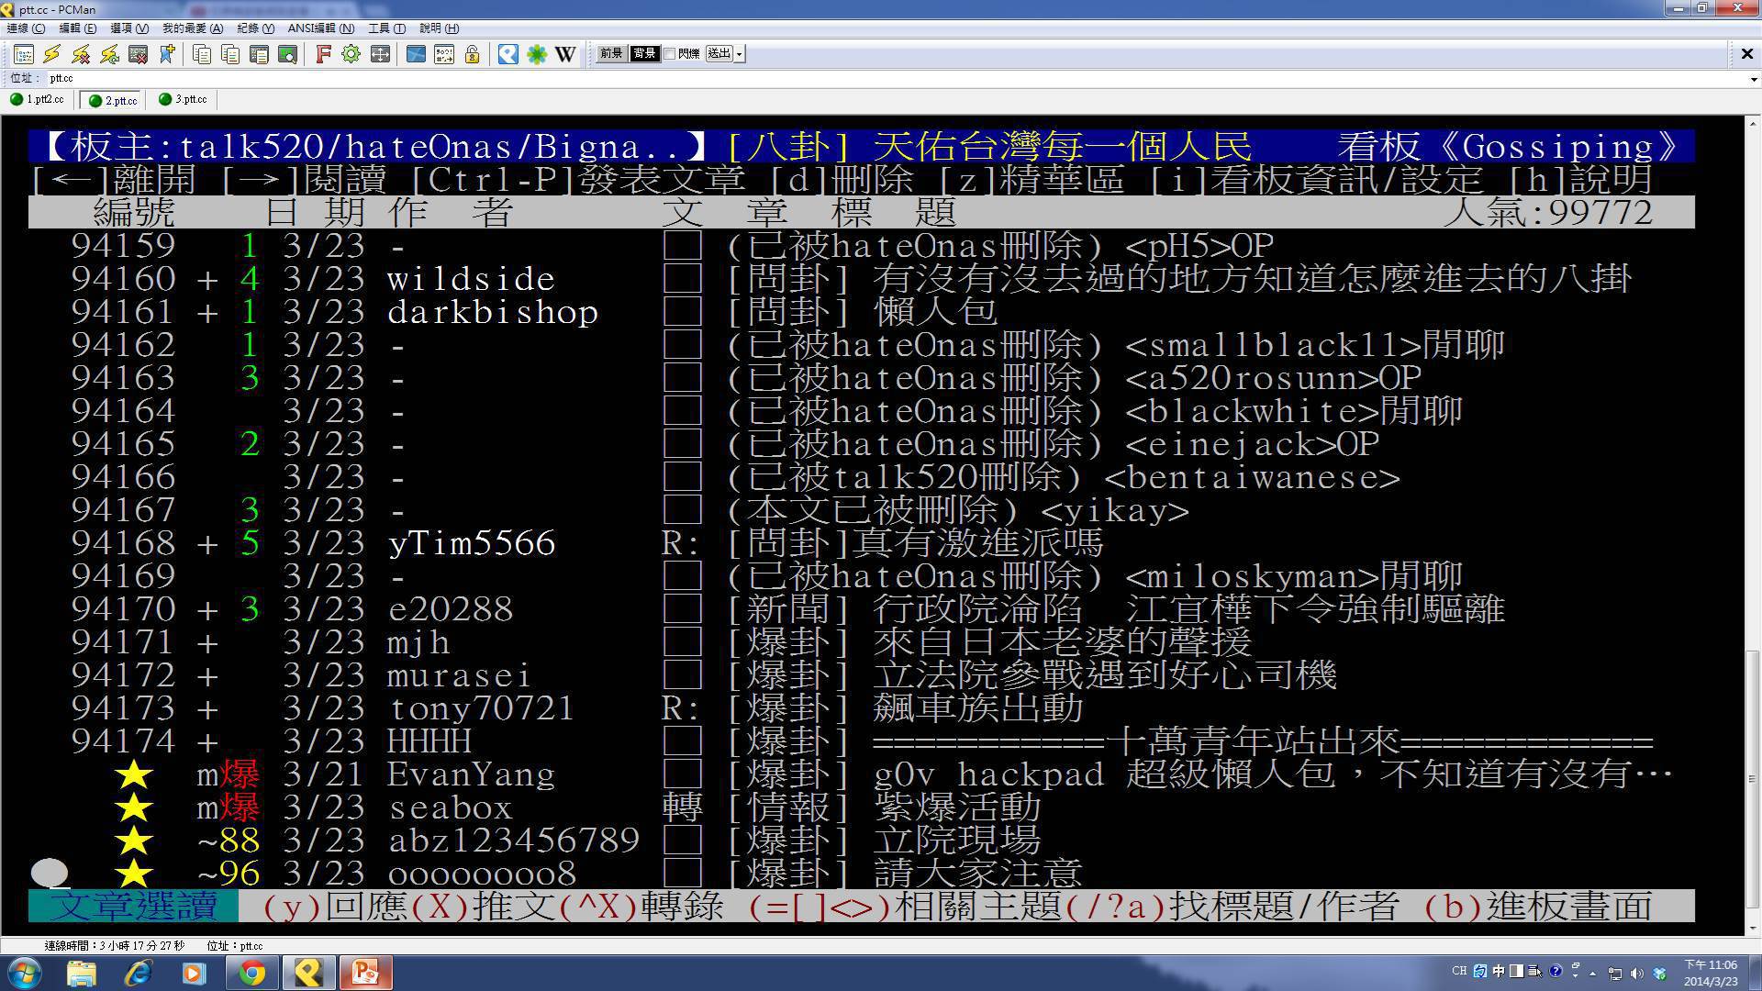Open the 我的最愛 favorites menu
This screenshot has width=1762, height=991.
pyautogui.click(x=192, y=28)
